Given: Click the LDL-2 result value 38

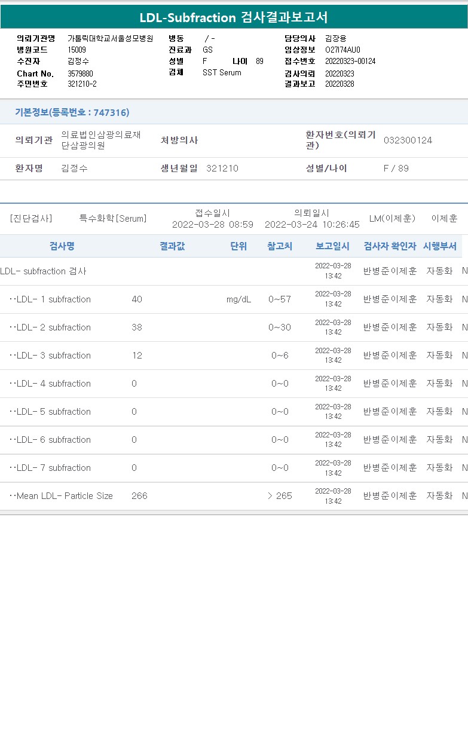Looking at the screenshot, I should tap(137, 327).
